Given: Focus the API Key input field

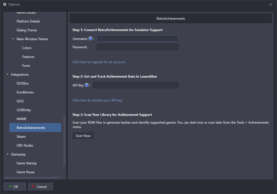Looking at the screenshot, I should coord(136,85).
